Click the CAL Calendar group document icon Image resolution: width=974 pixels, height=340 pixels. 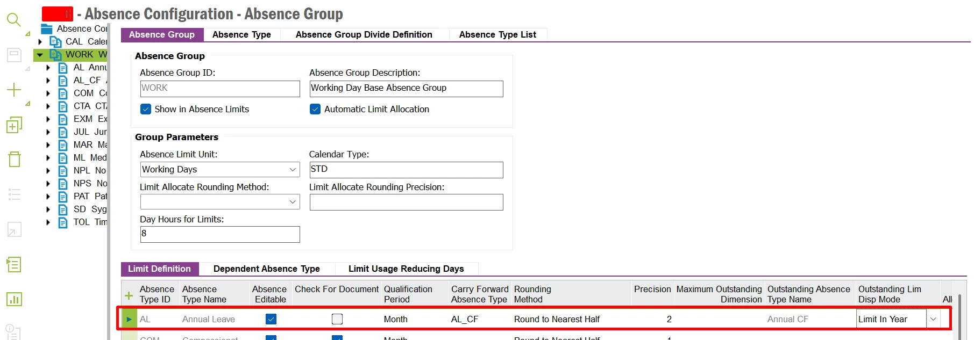click(x=55, y=41)
